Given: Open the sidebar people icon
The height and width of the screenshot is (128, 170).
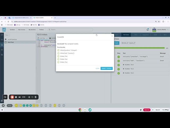Looking at the screenshot, I should [x=2, y=55].
